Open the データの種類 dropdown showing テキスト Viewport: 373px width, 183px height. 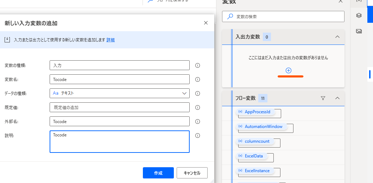pyautogui.click(x=120, y=93)
